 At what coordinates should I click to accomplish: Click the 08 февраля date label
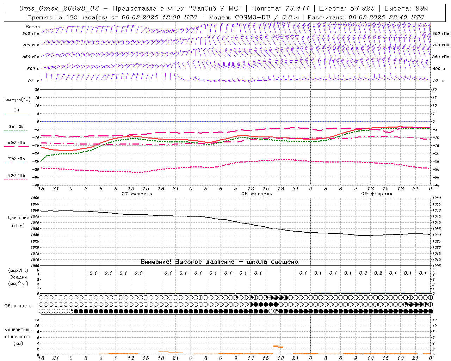coord(257,194)
